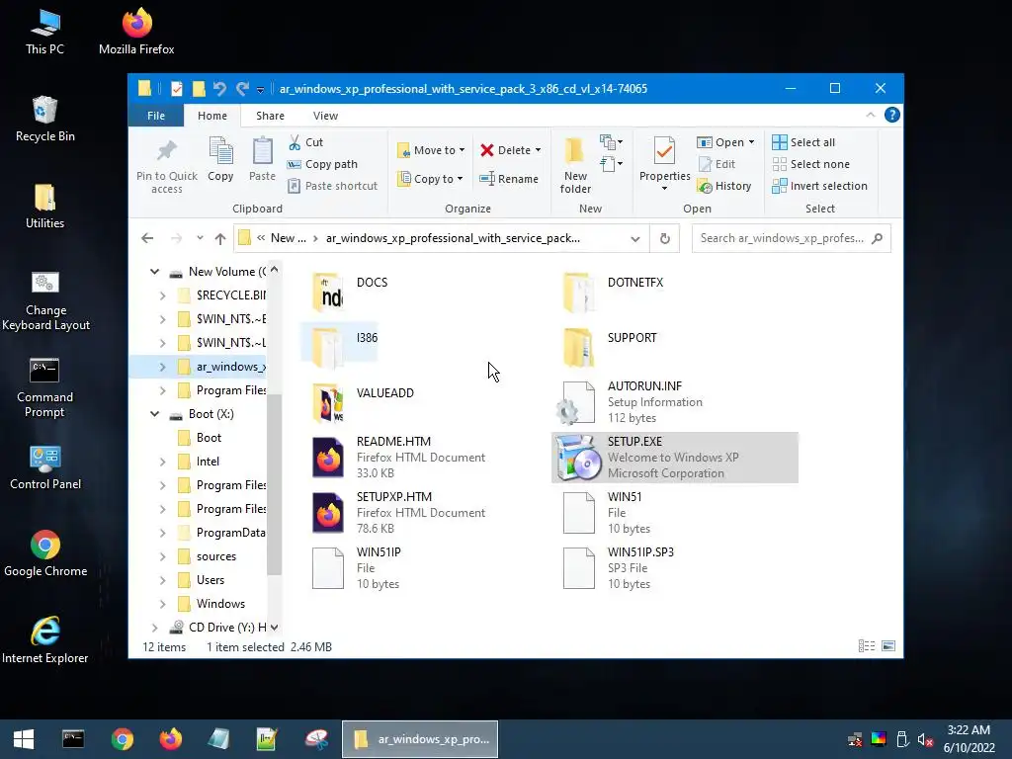Collapse the New Volume tree node

click(155, 272)
